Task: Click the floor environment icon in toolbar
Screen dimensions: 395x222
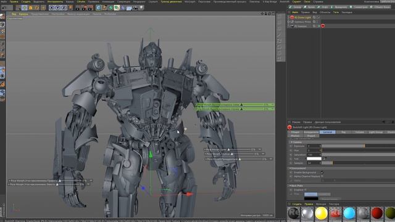Action: (129, 8)
